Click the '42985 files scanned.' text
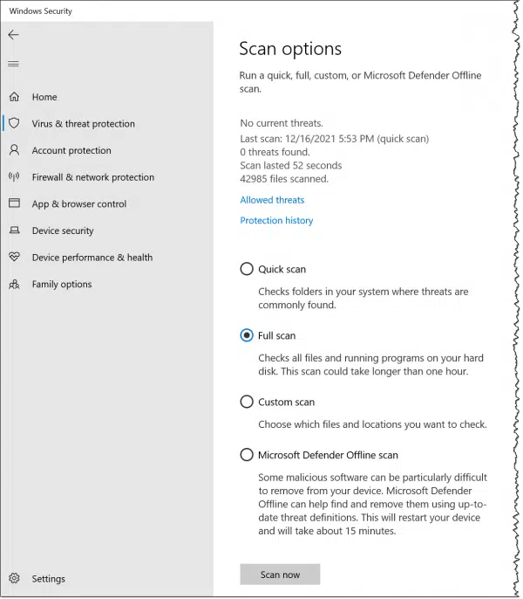This screenshot has width=523, height=599. (x=284, y=179)
